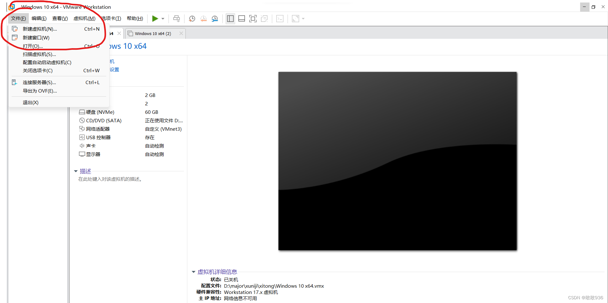608x303 pixels.
Task: Click the 已关机 status text
Action: click(x=231, y=280)
